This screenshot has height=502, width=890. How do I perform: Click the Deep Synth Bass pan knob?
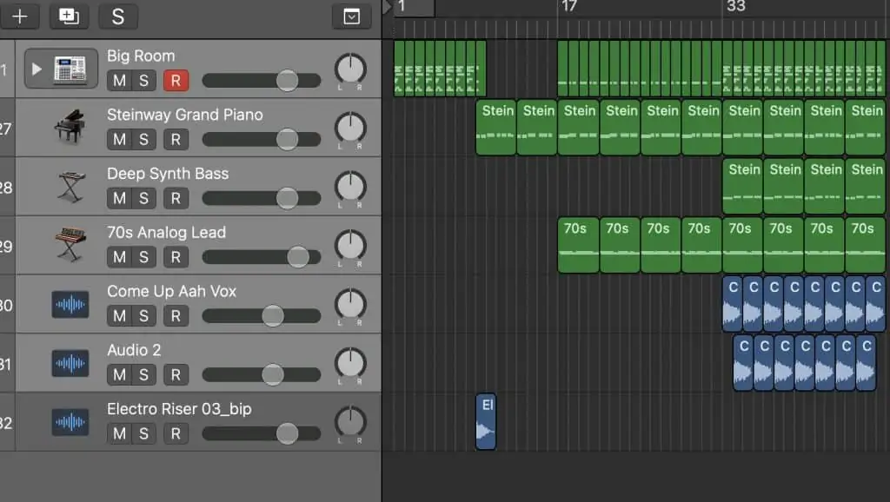(350, 187)
